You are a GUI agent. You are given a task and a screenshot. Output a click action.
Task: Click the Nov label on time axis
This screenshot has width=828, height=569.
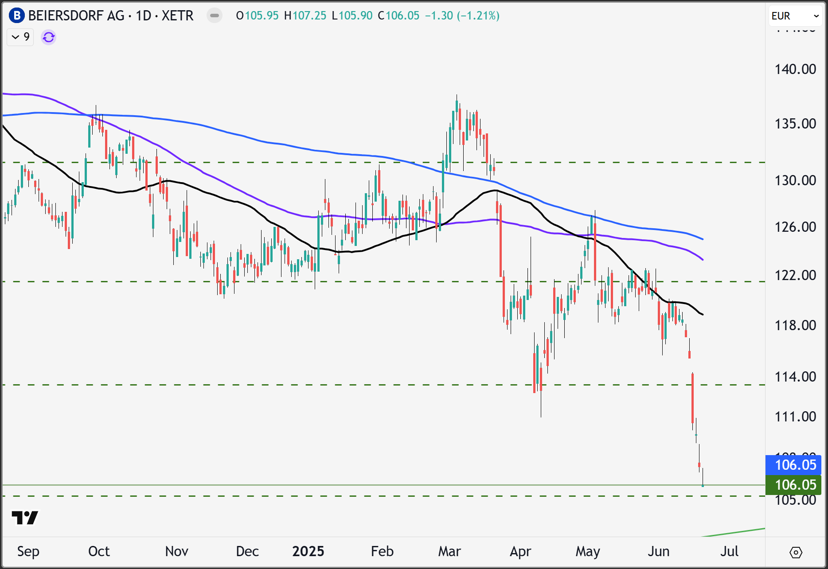[x=177, y=552]
